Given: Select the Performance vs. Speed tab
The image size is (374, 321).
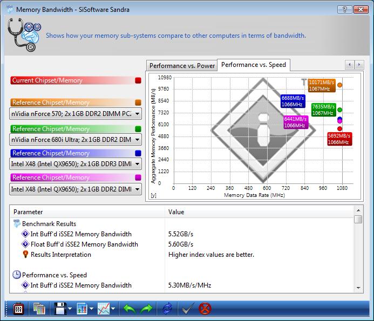Looking at the screenshot, I should pyautogui.click(x=254, y=65).
